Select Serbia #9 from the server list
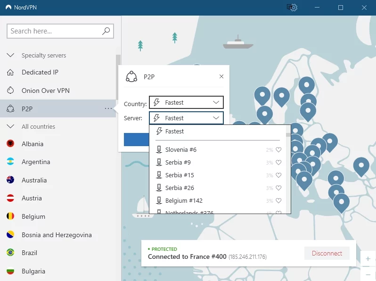Screen dimensions: 376x281 point(218,163)
